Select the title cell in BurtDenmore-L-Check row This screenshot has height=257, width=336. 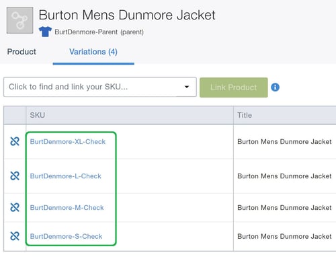(x=284, y=176)
